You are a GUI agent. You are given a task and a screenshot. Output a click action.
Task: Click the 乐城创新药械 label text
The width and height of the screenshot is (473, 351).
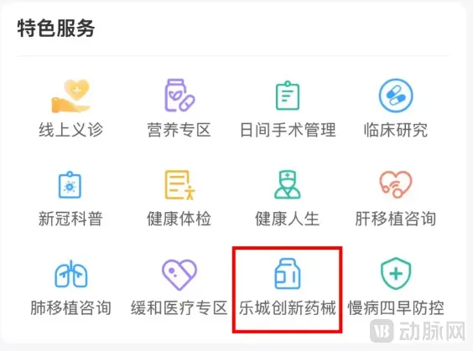pyautogui.click(x=288, y=308)
